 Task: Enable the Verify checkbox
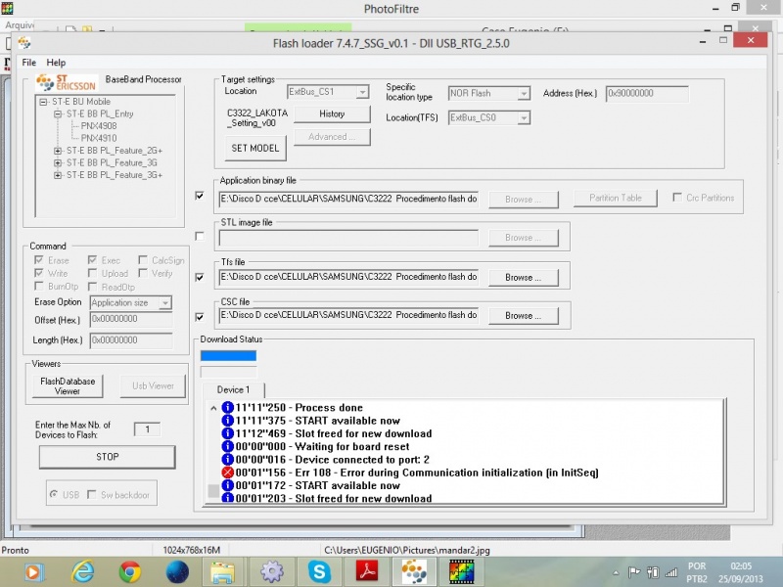point(143,273)
